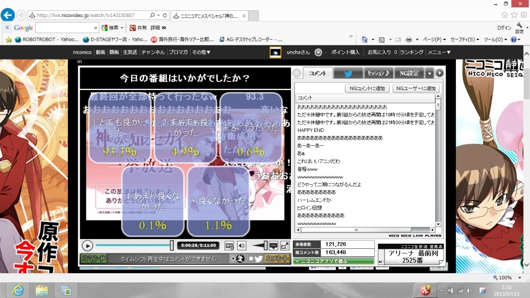Click the round right-arrow beside the tabs

(439, 73)
